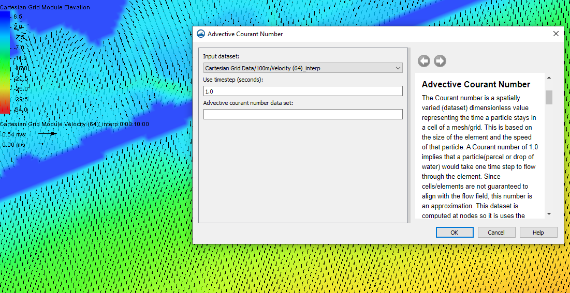This screenshot has height=293, width=570.
Task: Click the '0.00 m/s' velocity legend label
Action: click(x=14, y=145)
